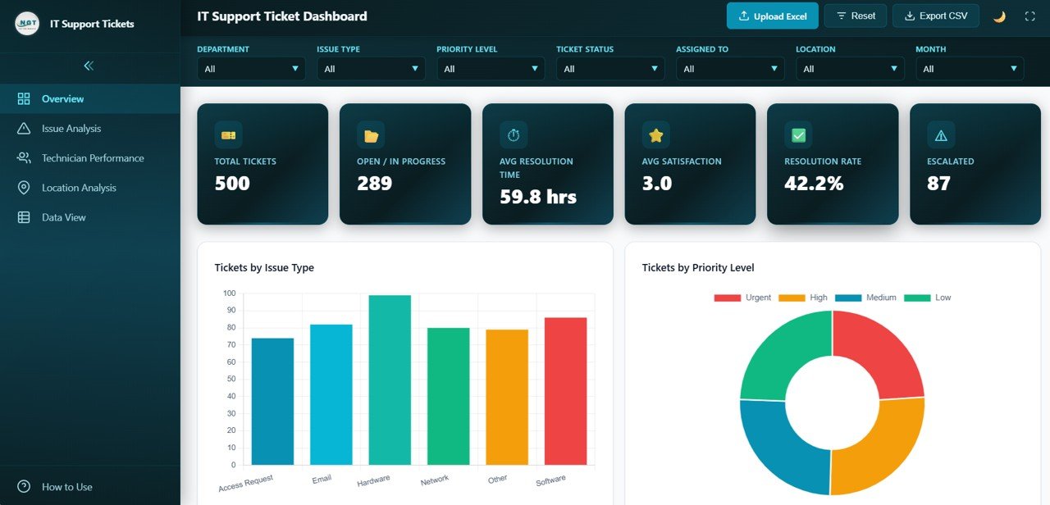Image resolution: width=1050 pixels, height=505 pixels.
Task: Toggle the Urgent series in the donut legend
Action: [727, 297]
